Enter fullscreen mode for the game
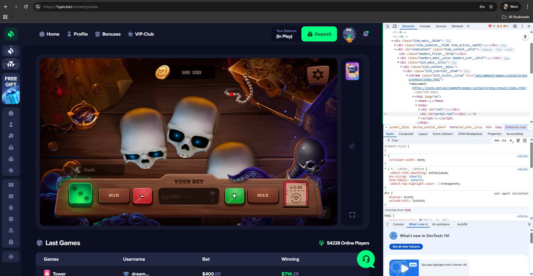This screenshot has width=533, height=276. 352,215
